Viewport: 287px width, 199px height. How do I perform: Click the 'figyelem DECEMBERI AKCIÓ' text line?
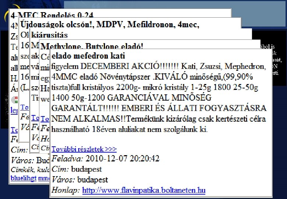click(x=159, y=66)
